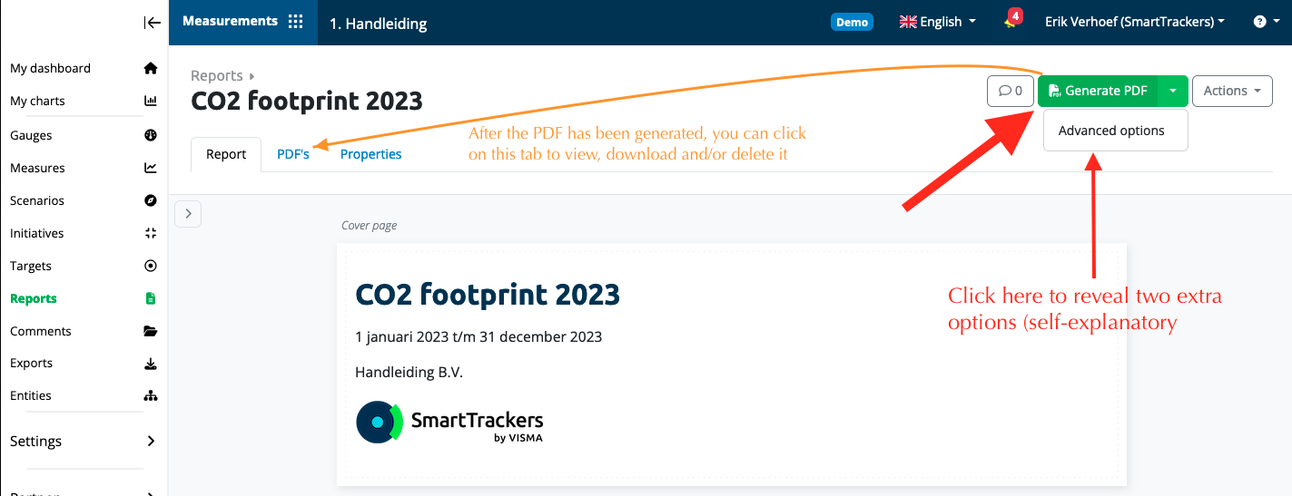
Task: Expand the left panel chevron button
Action: coord(188,214)
